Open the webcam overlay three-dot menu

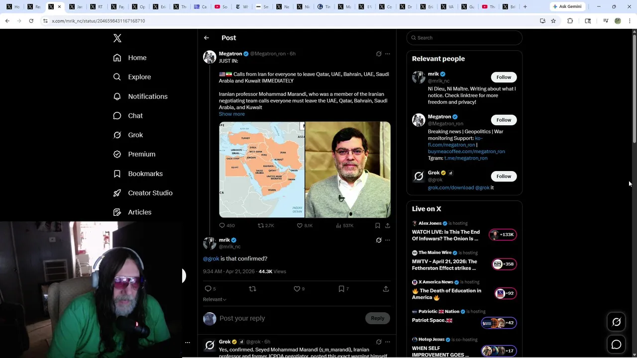pos(188,343)
